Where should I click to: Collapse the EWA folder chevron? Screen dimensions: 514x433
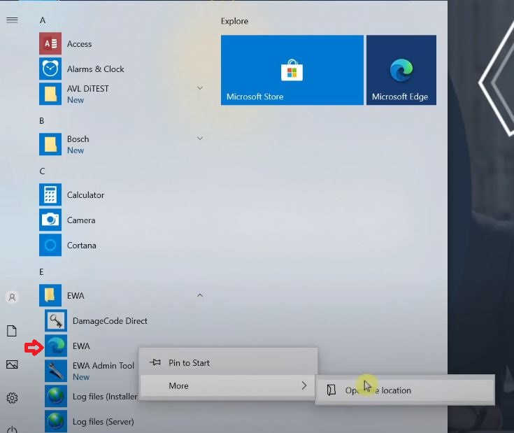tap(199, 295)
